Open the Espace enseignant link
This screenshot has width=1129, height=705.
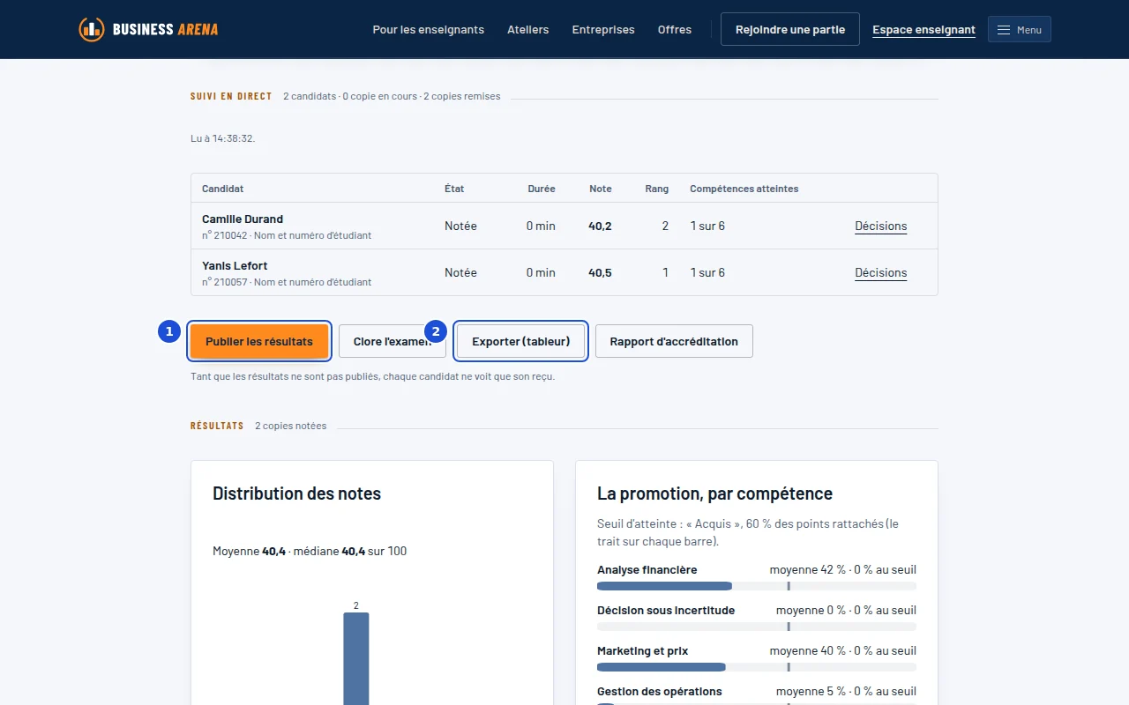[x=923, y=30]
